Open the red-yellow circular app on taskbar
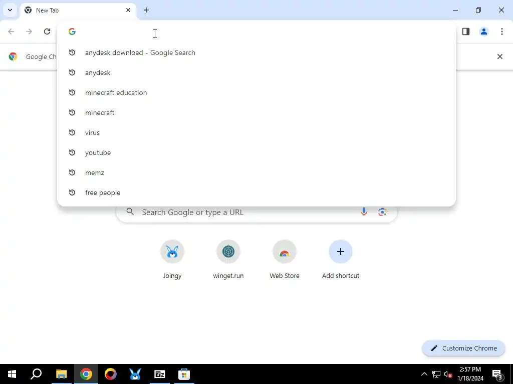 pyautogui.click(x=111, y=374)
